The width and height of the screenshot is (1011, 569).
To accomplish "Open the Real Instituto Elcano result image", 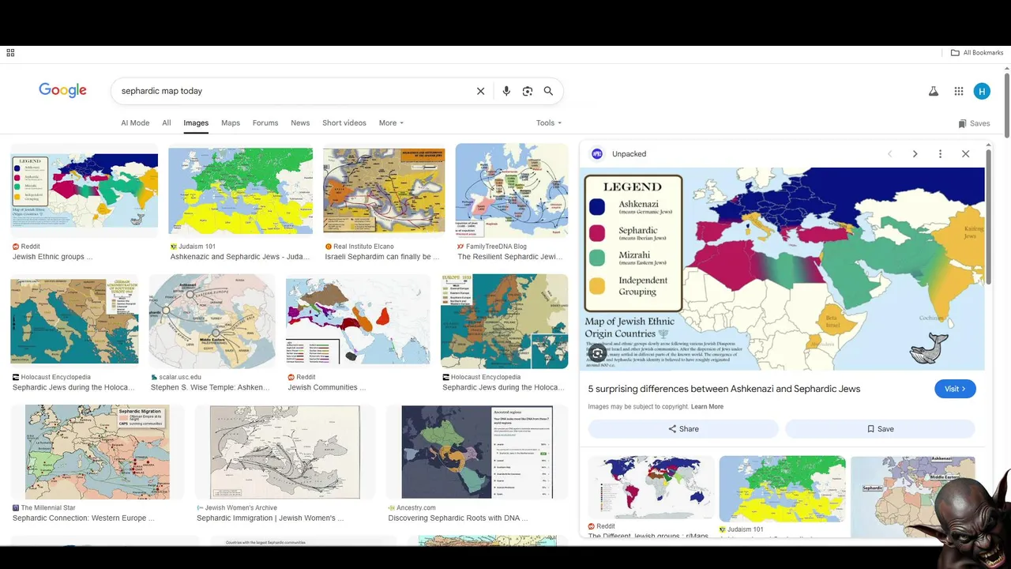I will (384, 190).
